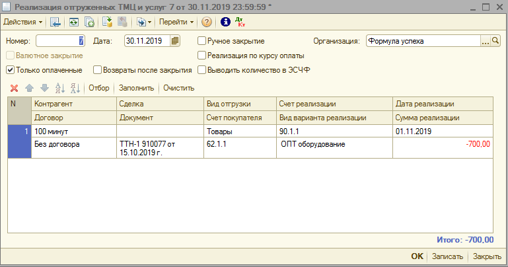
Task: Click the refresh document icon in toolbar
Action: click(x=73, y=22)
